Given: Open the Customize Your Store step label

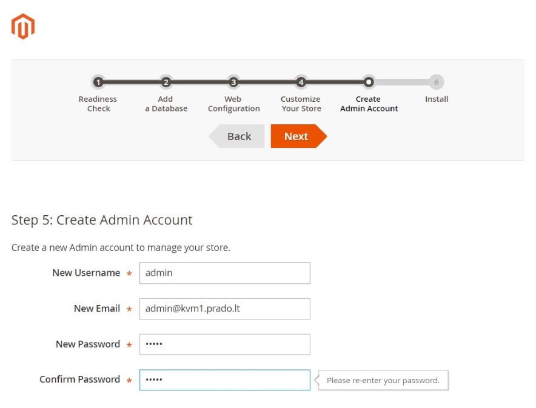Looking at the screenshot, I should 301,104.
